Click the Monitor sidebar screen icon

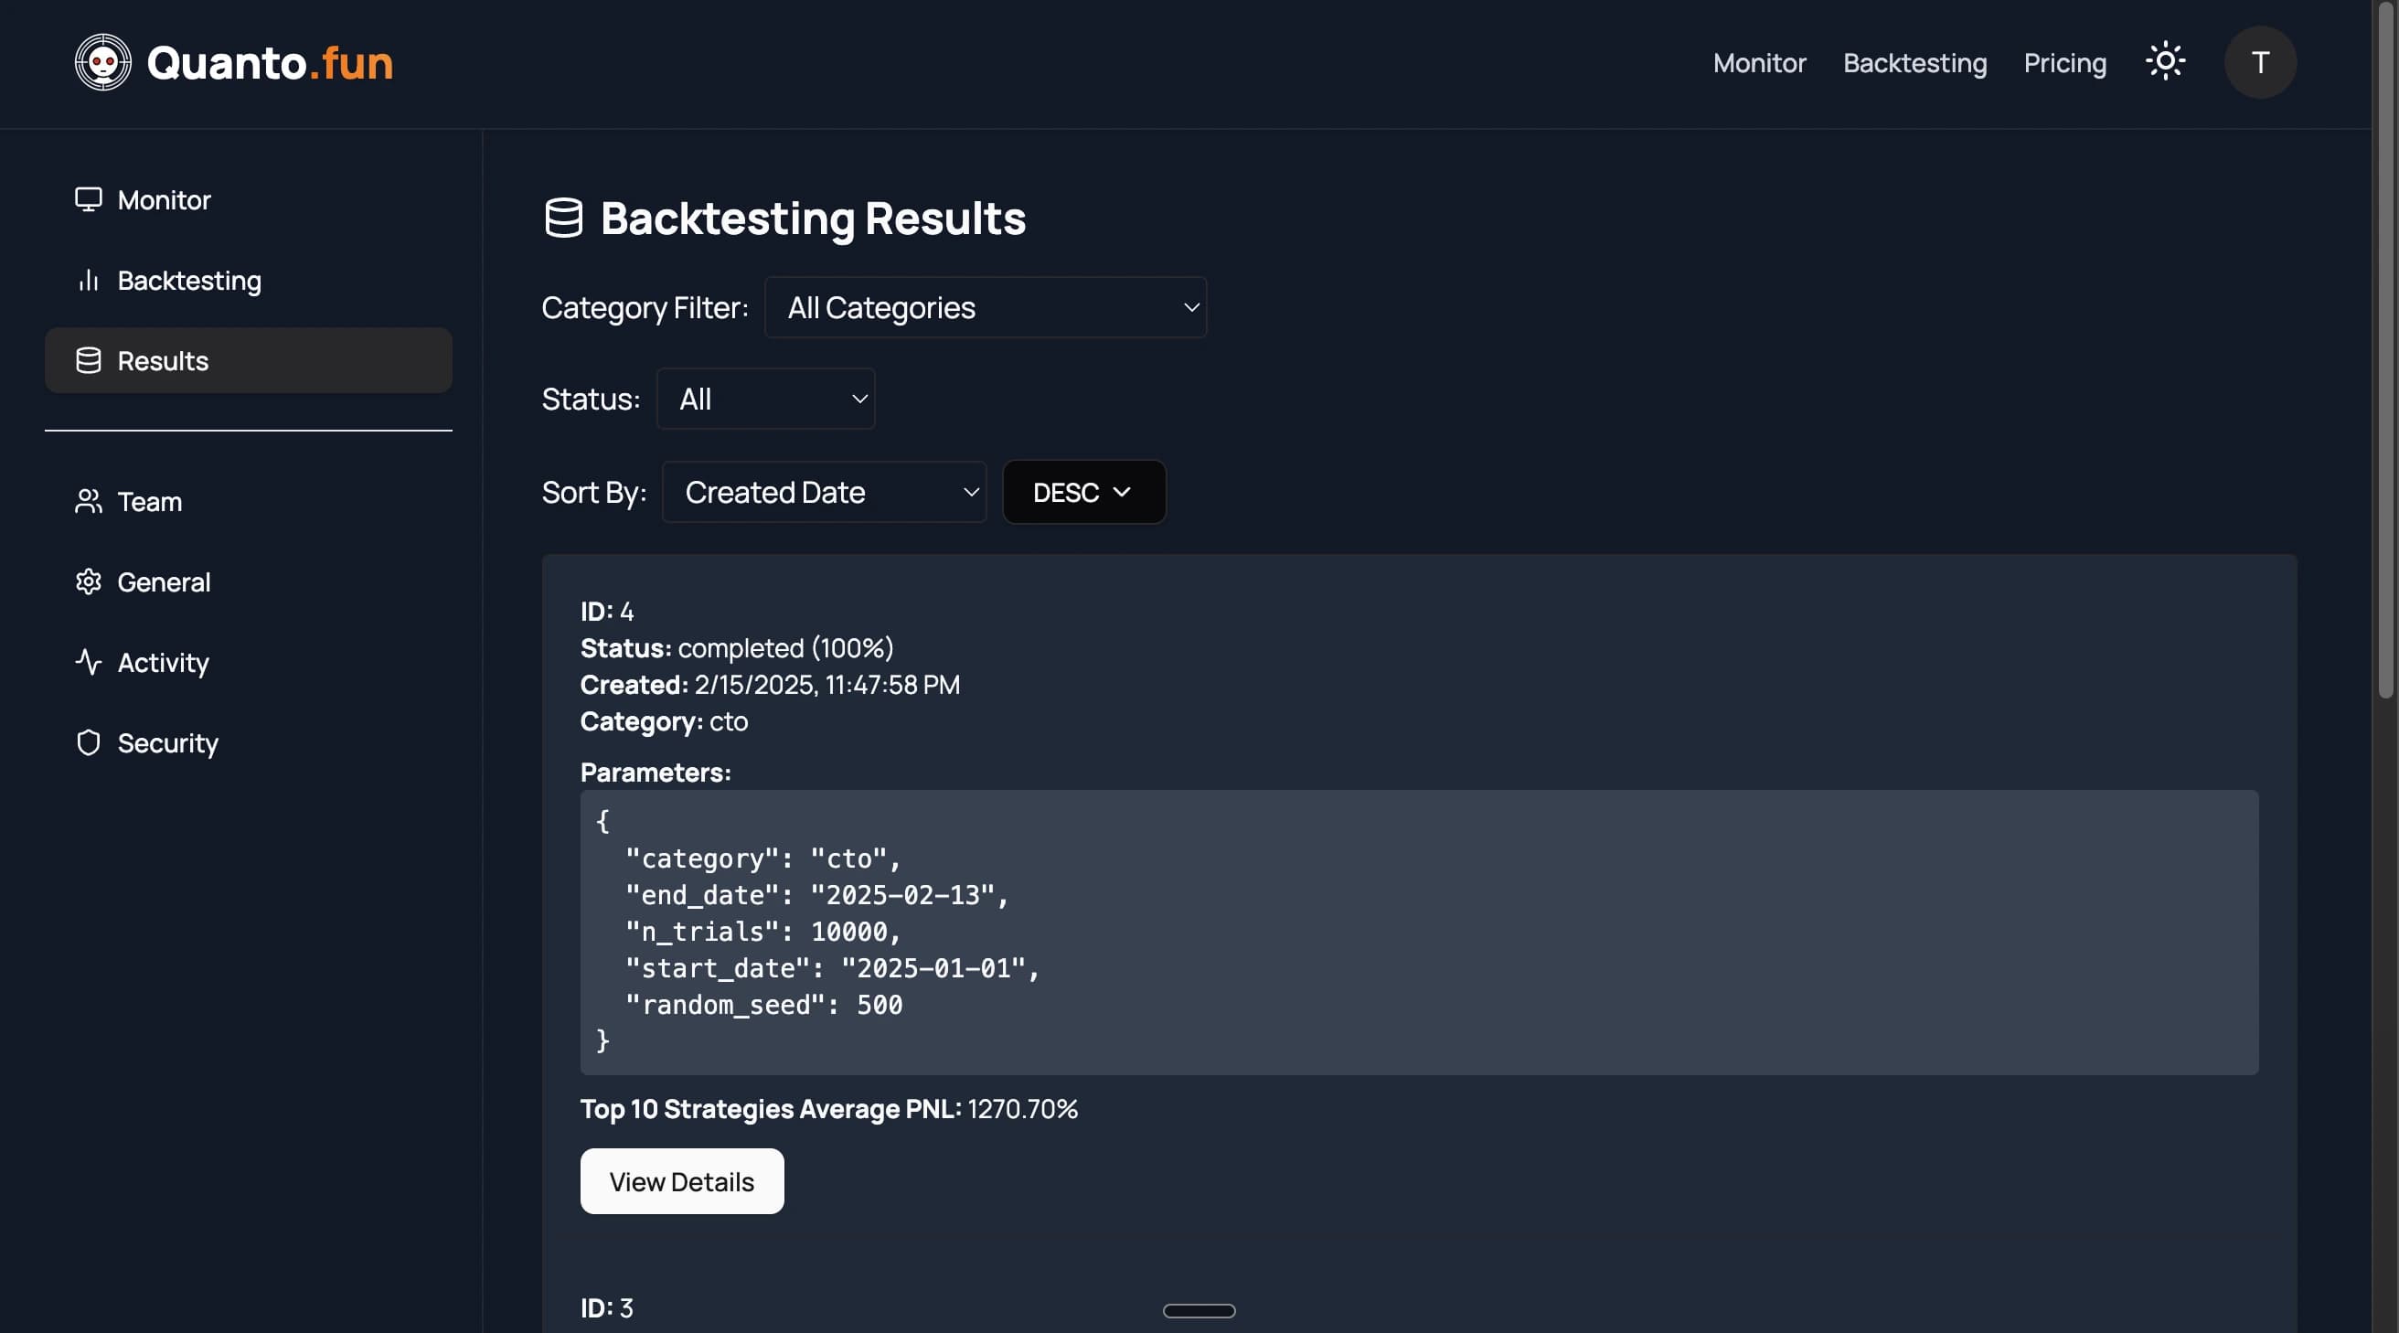click(89, 199)
